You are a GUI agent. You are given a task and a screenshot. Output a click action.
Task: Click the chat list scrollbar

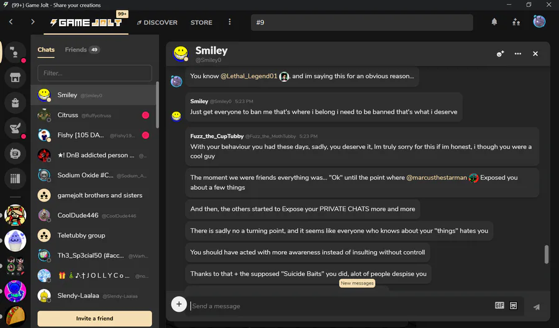coord(157,105)
